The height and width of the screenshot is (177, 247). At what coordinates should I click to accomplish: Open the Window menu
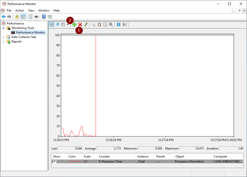click(44, 10)
